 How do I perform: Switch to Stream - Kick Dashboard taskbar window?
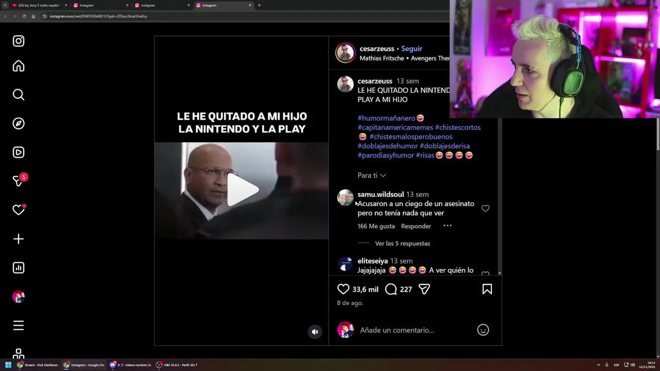pos(38,365)
